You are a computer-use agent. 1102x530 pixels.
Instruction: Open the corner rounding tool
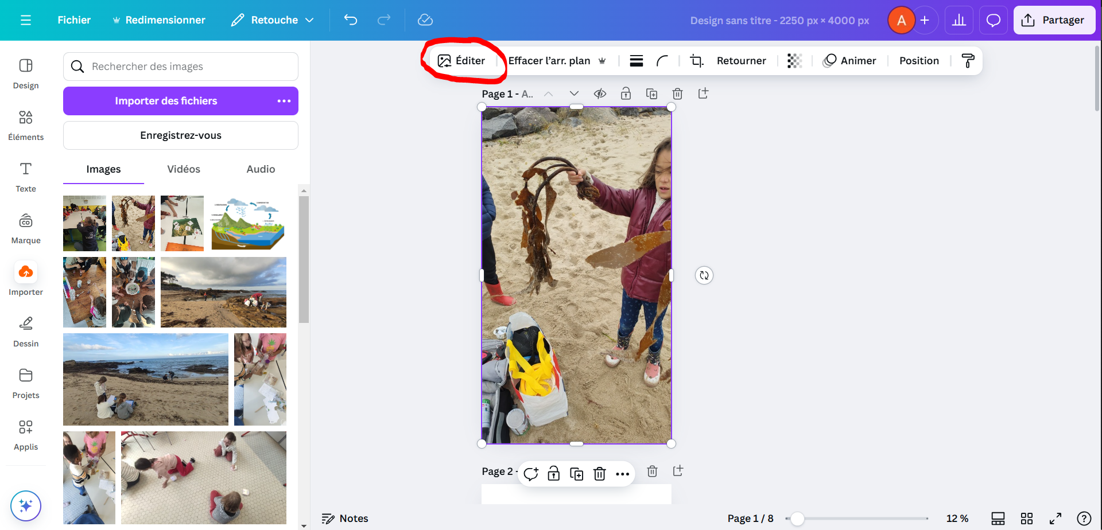pos(662,61)
